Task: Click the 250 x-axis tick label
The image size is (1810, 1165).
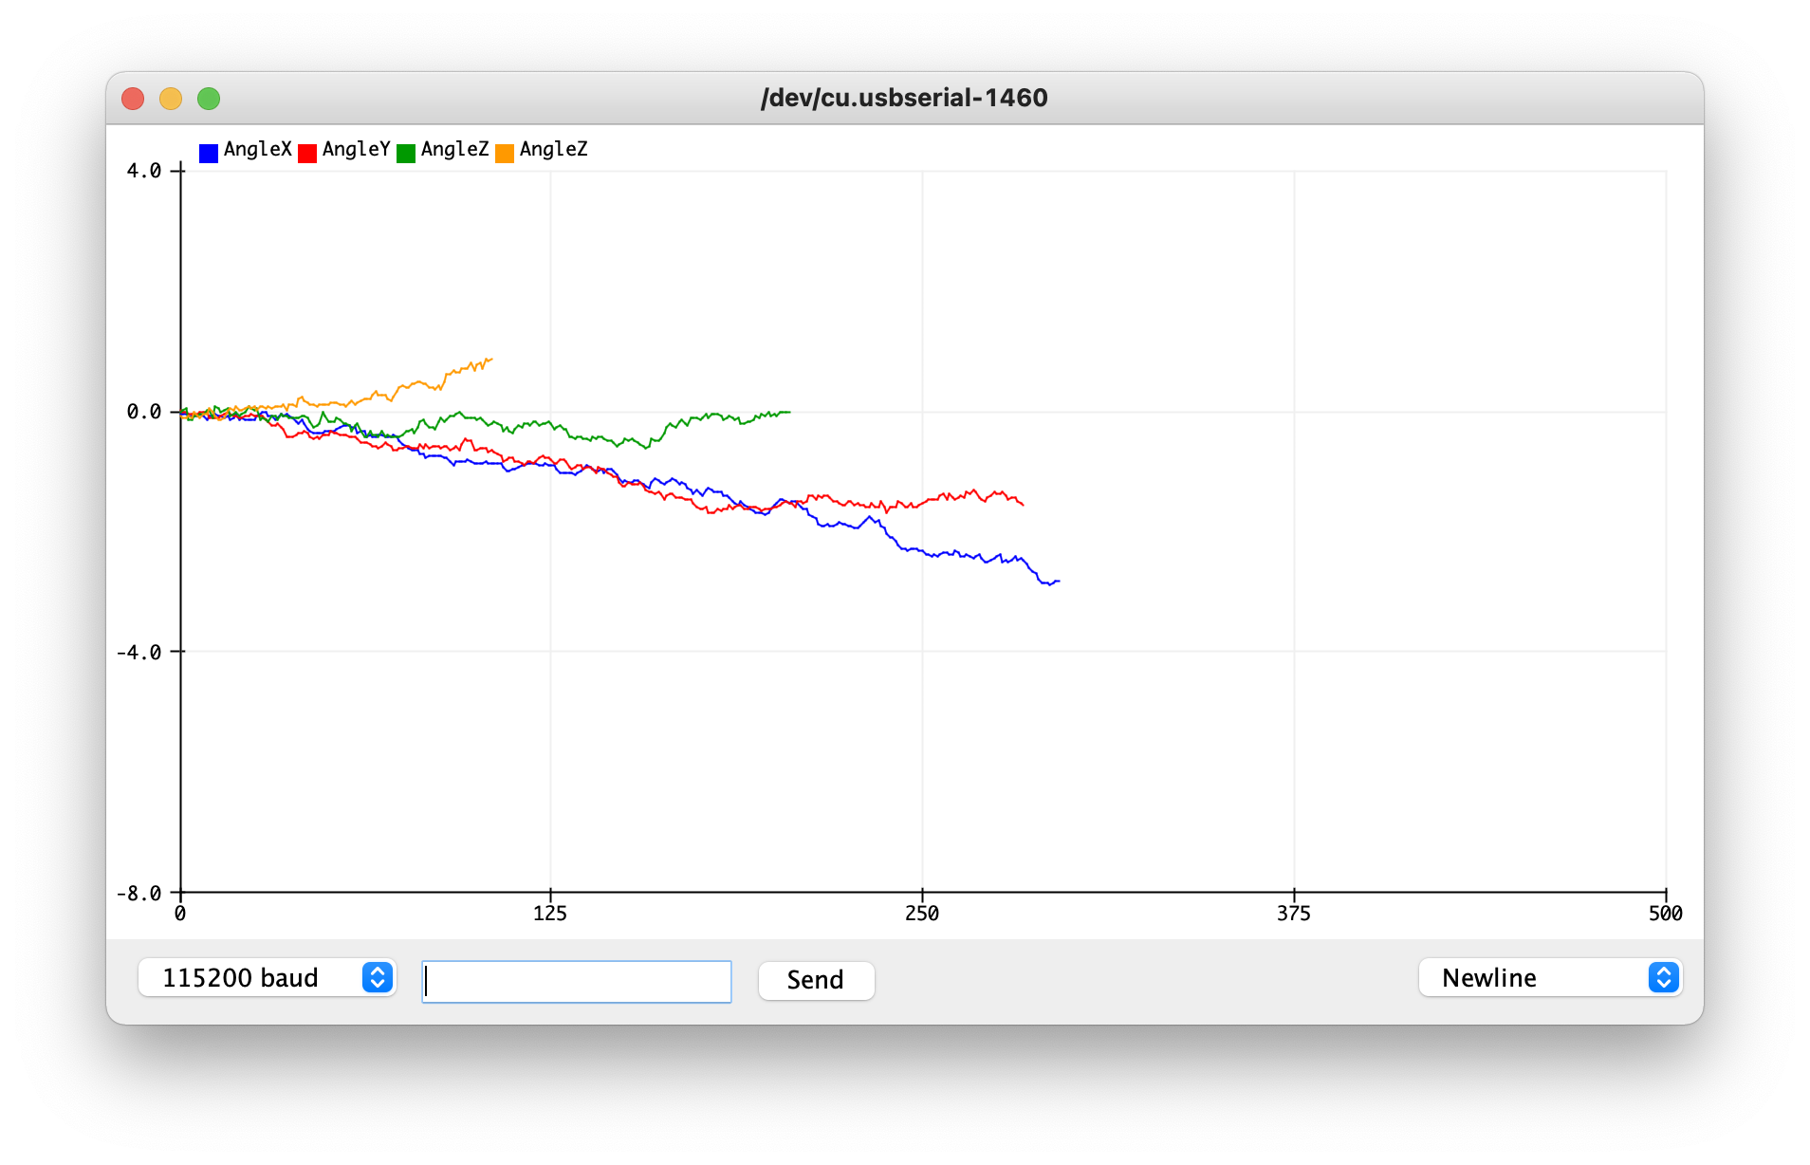Action: point(922,914)
